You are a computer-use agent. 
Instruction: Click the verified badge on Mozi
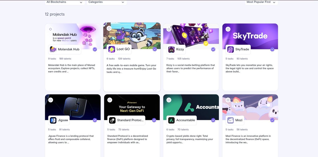coord(272,120)
